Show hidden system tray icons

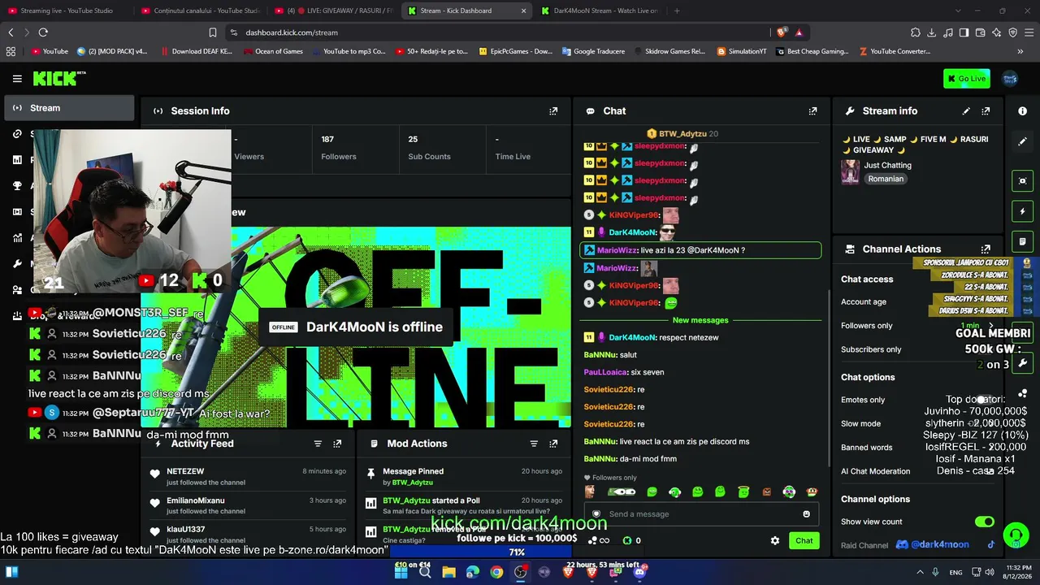click(x=918, y=572)
